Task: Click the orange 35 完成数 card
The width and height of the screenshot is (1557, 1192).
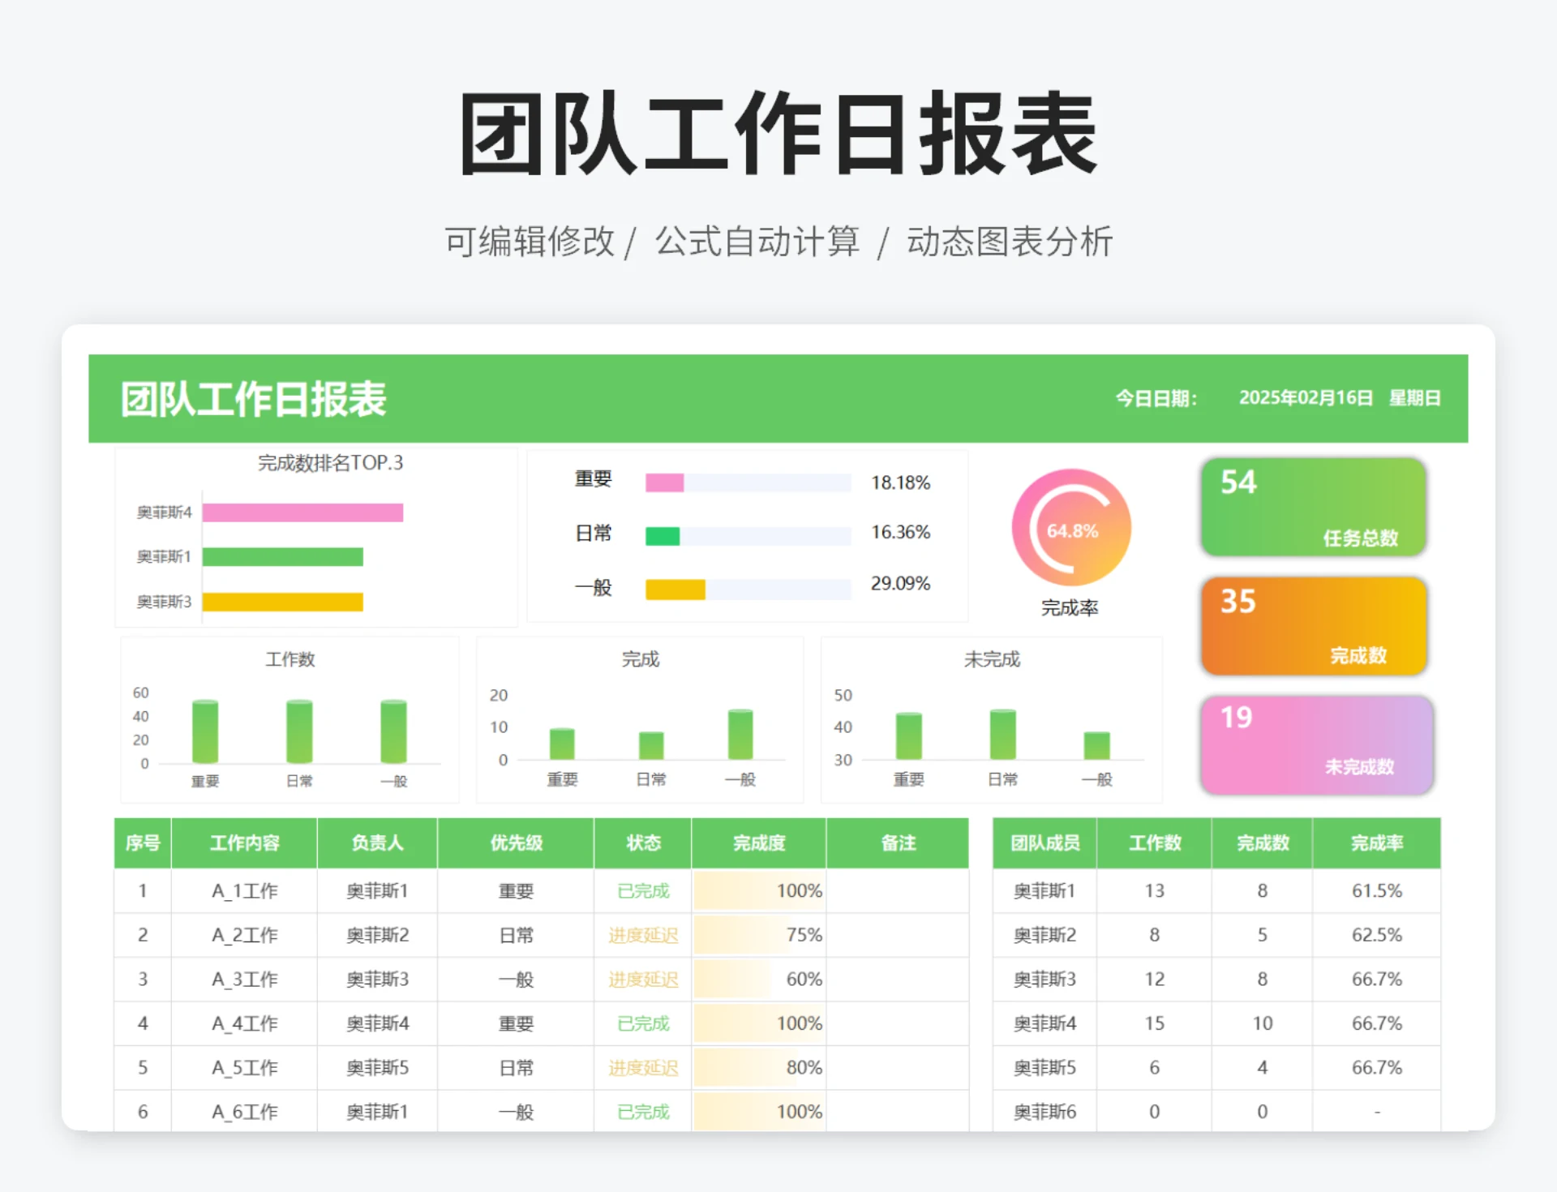Action: 1314,626
